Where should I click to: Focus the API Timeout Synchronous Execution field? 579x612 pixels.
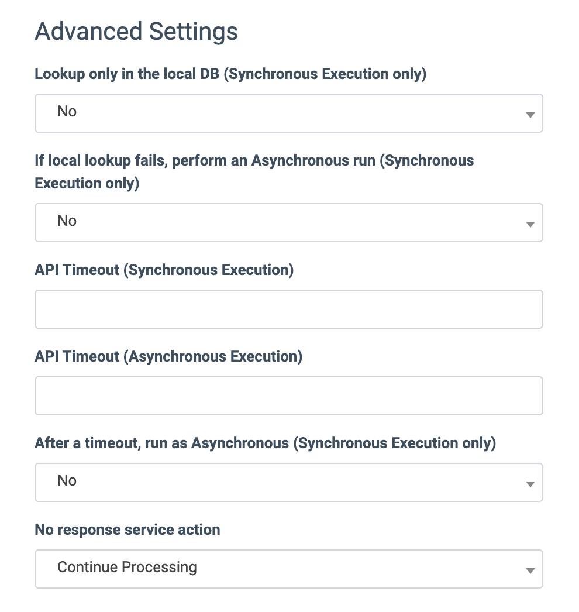click(289, 309)
